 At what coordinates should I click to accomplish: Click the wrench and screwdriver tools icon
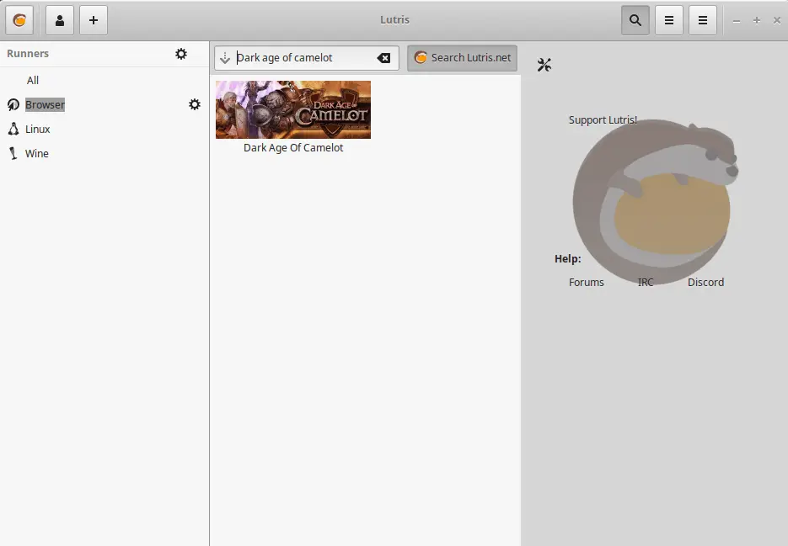pyautogui.click(x=544, y=65)
